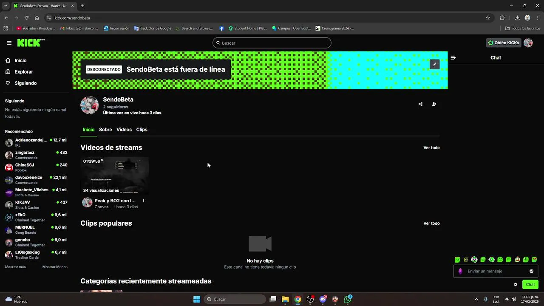Switch to the Clips tab
Image resolution: width=544 pixels, height=306 pixels.
pos(142,130)
